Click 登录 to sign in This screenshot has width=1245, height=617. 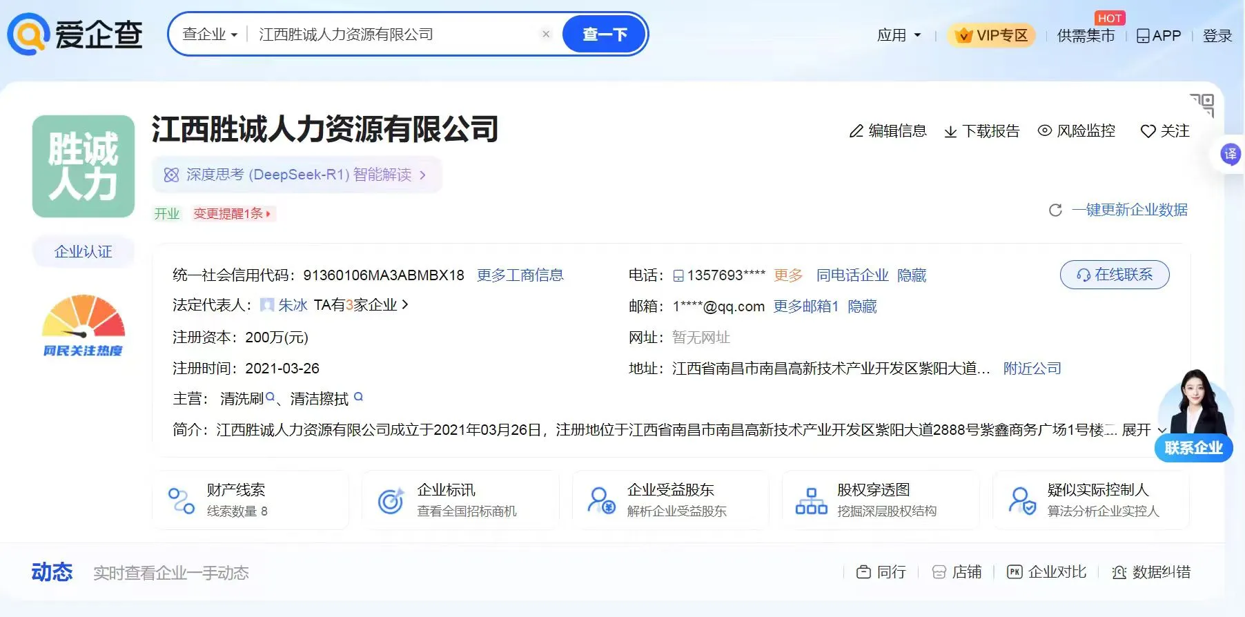point(1217,36)
